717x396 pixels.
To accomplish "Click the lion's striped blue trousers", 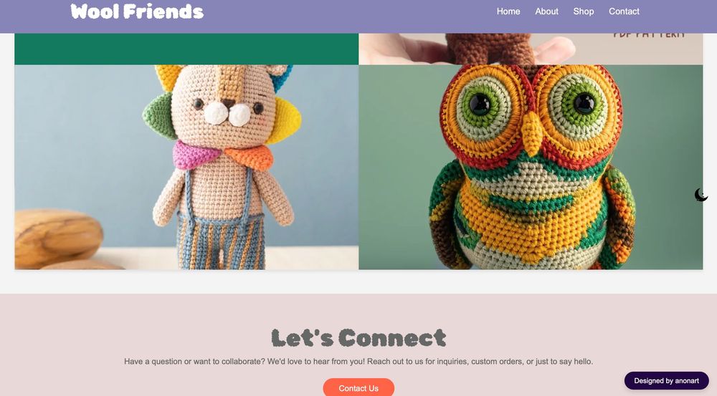I will click(222, 241).
